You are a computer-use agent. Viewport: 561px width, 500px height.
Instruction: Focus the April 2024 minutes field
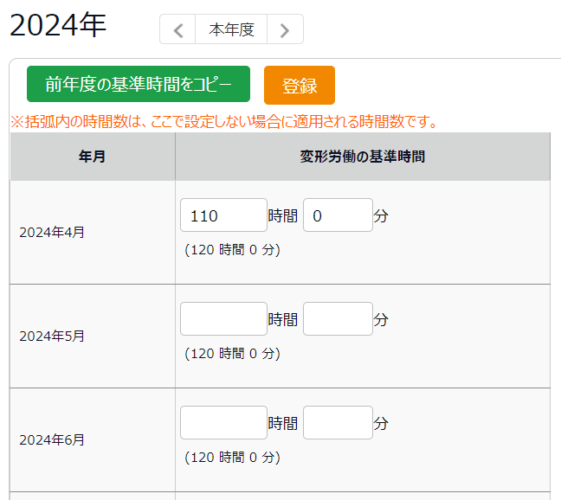coord(339,215)
